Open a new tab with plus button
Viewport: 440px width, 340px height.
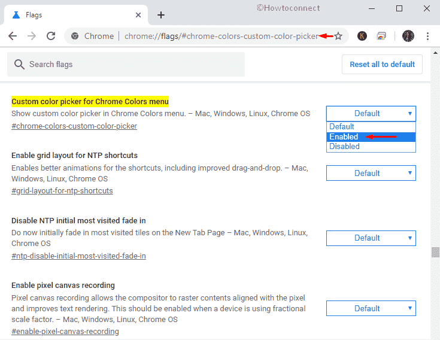(x=161, y=15)
